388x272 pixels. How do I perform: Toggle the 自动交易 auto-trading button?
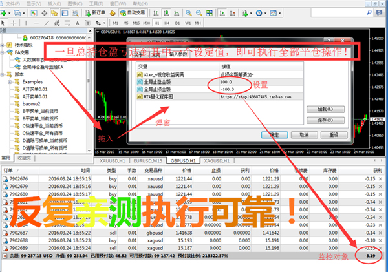(x=133, y=13)
